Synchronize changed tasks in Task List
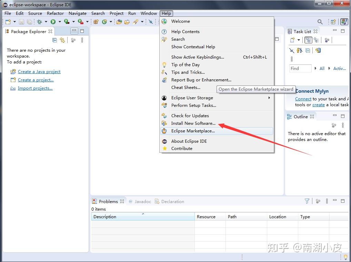Viewport: 351px width, 262px height. click(318, 51)
